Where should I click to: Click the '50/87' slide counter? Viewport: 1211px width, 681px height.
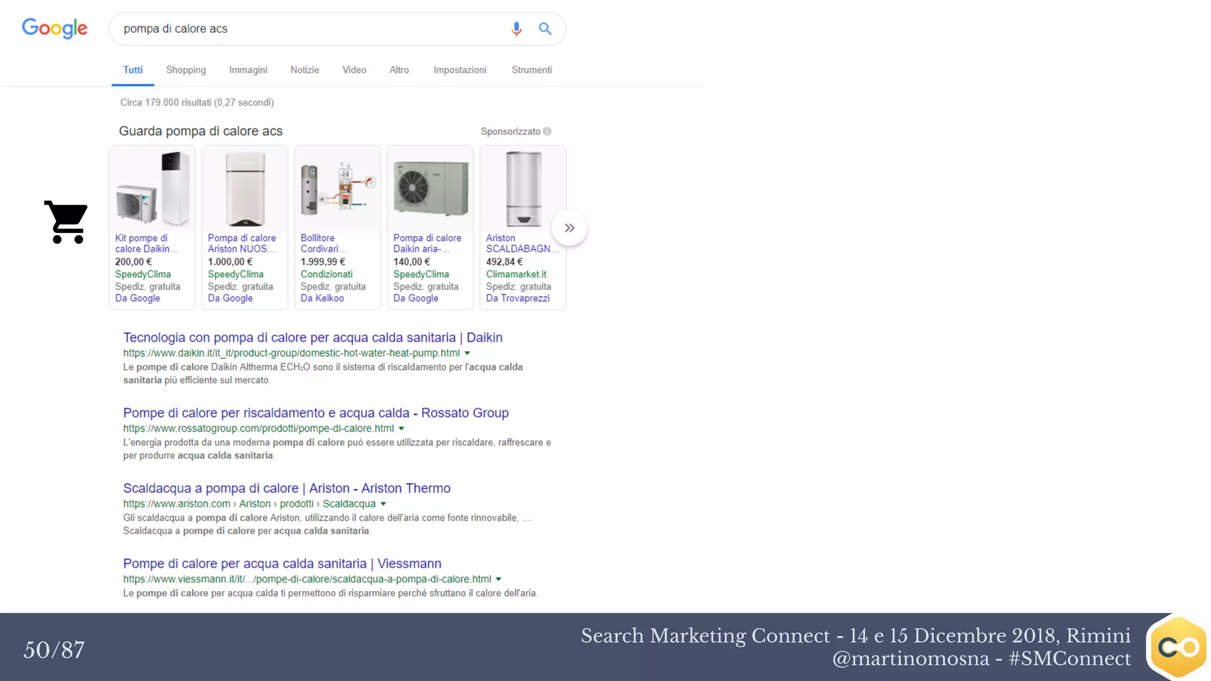(x=54, y=650)
